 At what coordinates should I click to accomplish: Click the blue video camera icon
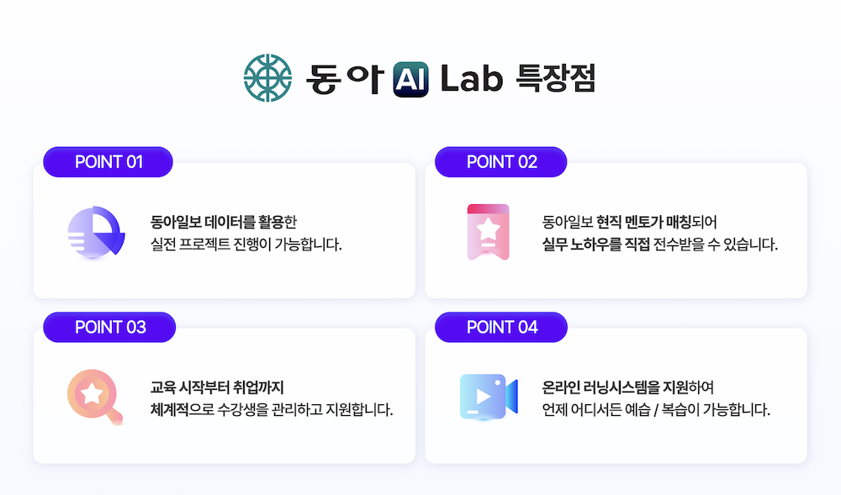click(489, 396)
